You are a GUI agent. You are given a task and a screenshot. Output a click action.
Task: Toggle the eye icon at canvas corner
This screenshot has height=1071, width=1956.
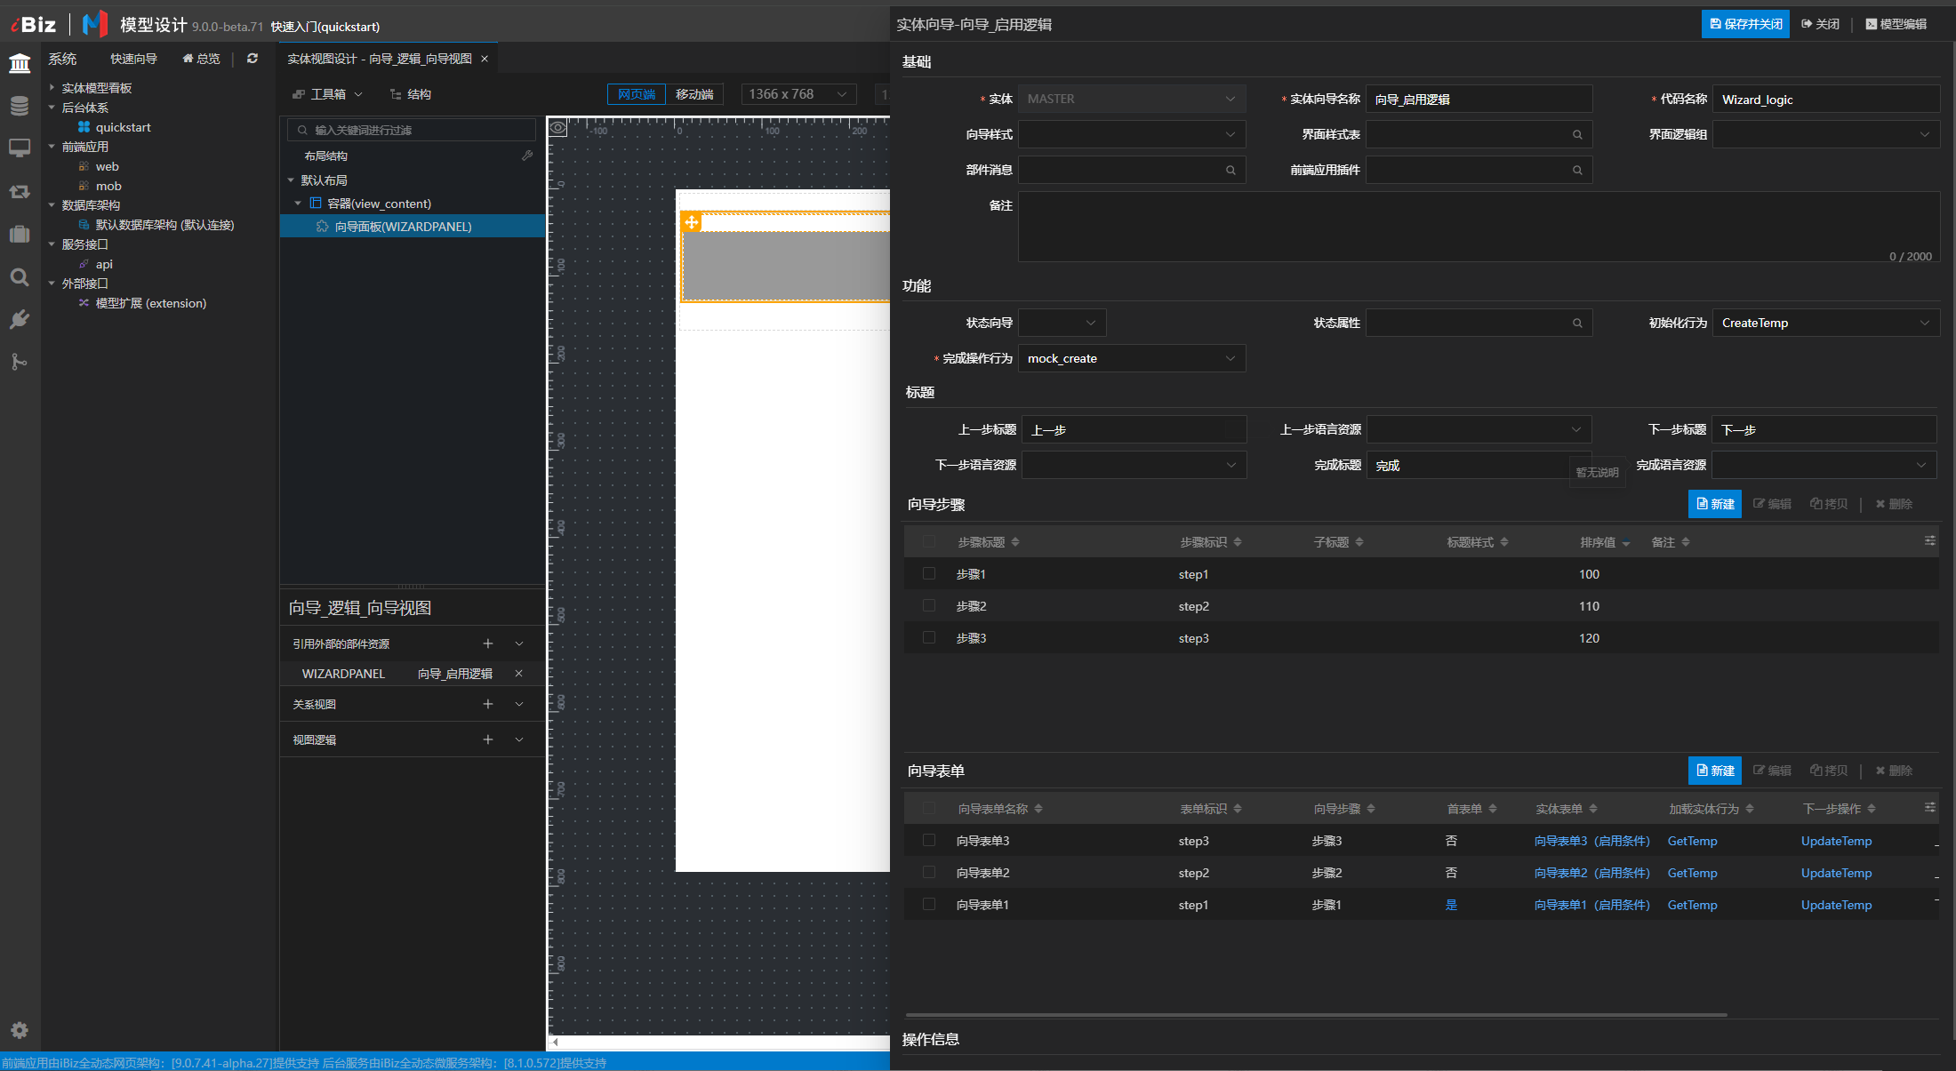pos(557,128)
